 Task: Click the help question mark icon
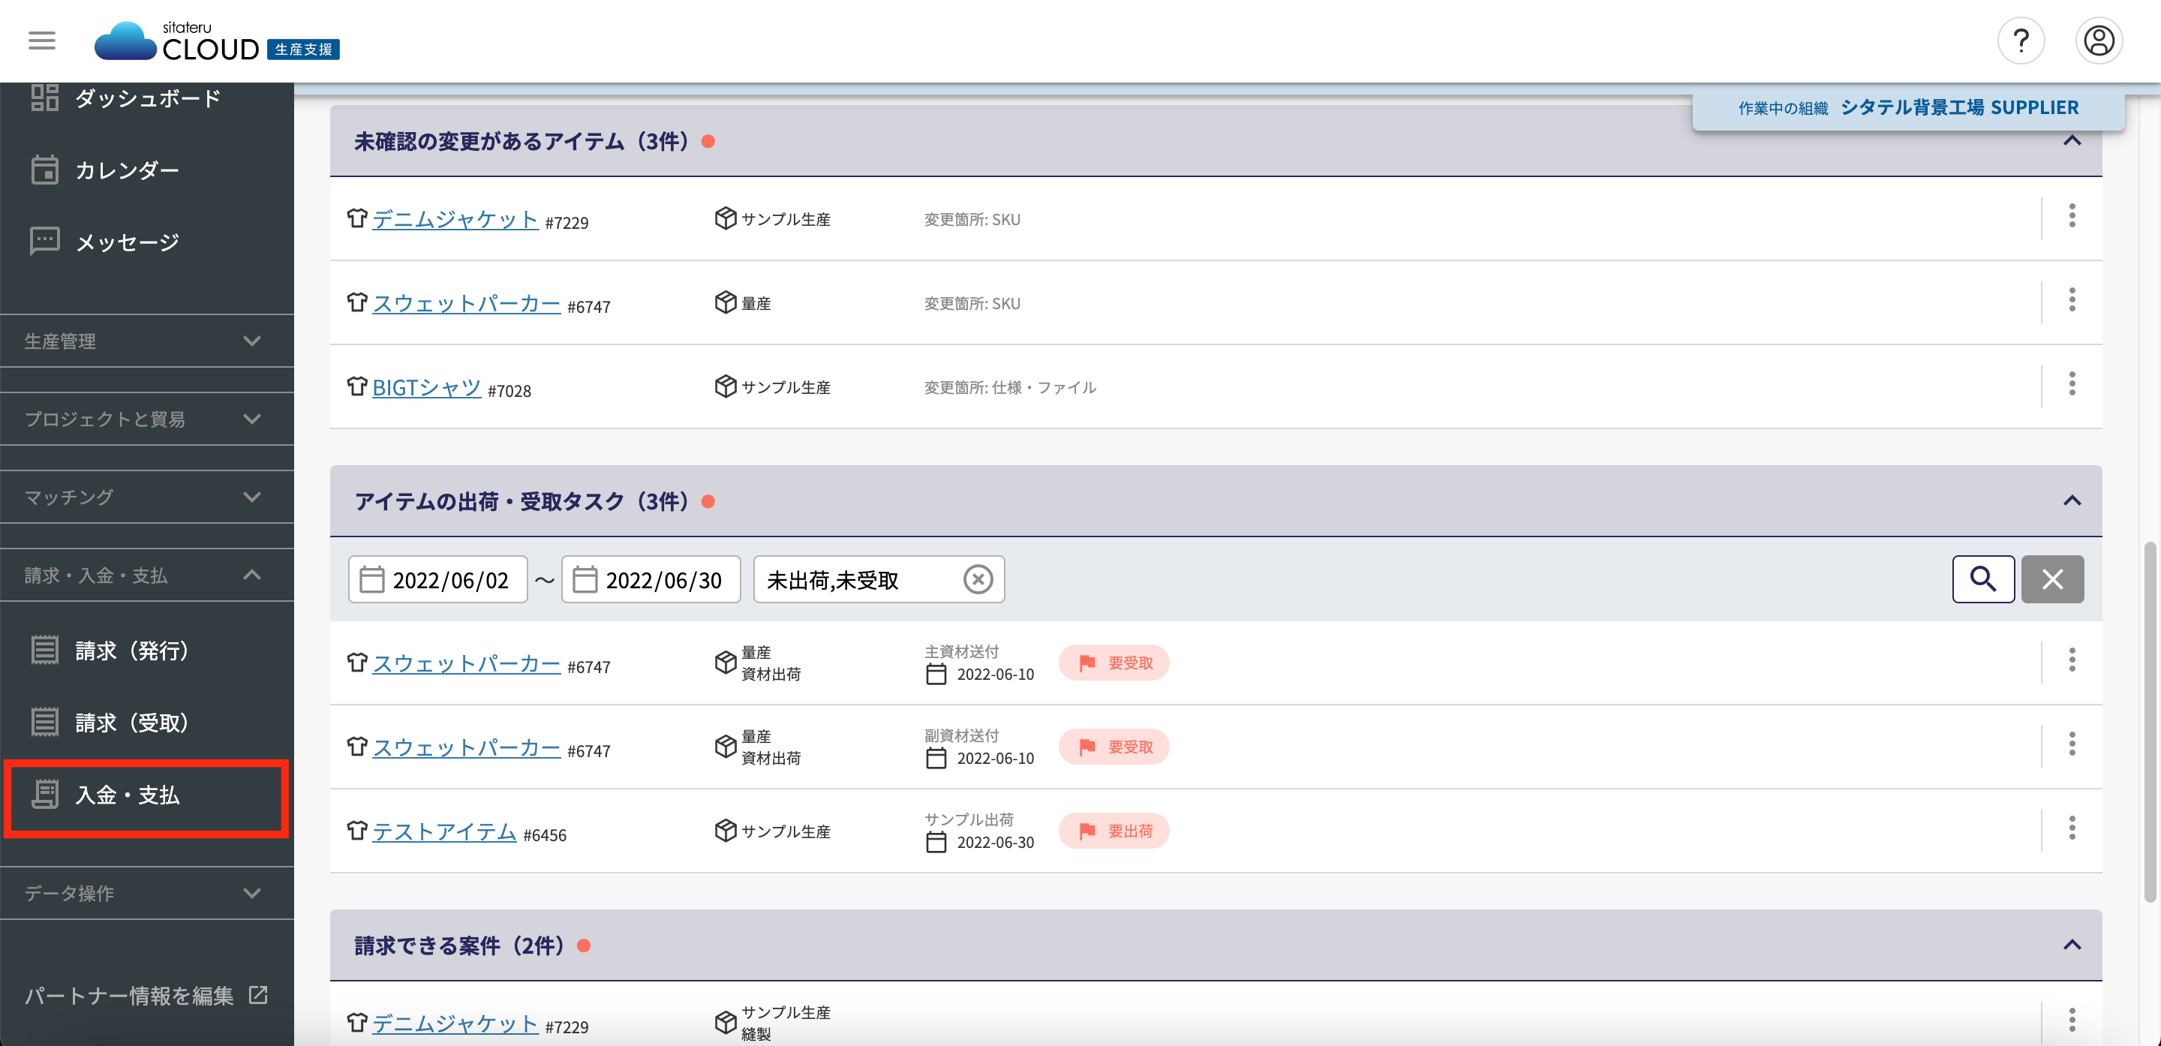pos(2020,41)
